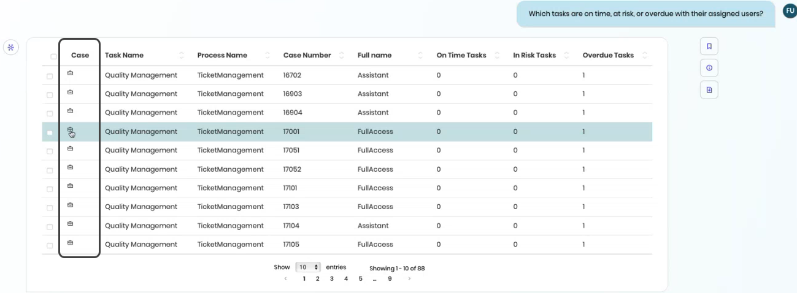This screenshot has height=293, width=797.
Task: Open the case icon for case 17001
Action: pyautogui.click(x=70, y=130)
